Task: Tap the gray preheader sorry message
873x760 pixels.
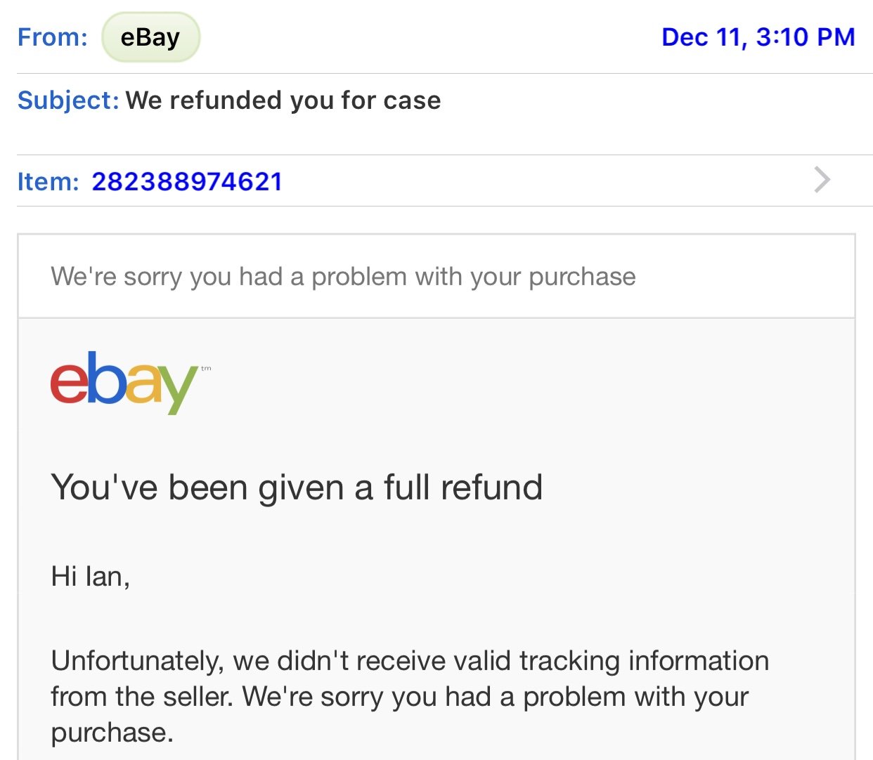Action: point(343,277)
